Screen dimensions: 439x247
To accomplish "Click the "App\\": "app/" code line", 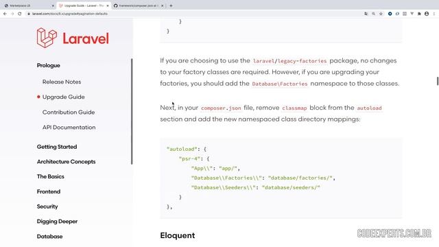I will (215, 168).
